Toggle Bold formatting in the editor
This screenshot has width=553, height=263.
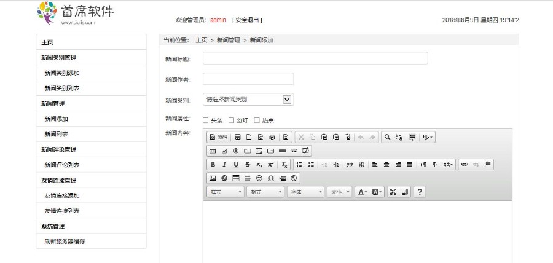(213, 164)
